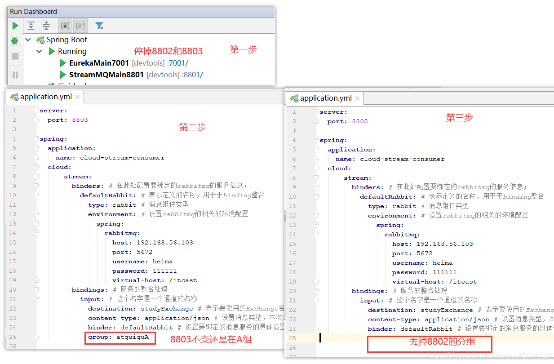The height and width of the screenshot is (364, 554).
Task: Fold the spring: block in 8802 file
Action: (x=316, y=140)
